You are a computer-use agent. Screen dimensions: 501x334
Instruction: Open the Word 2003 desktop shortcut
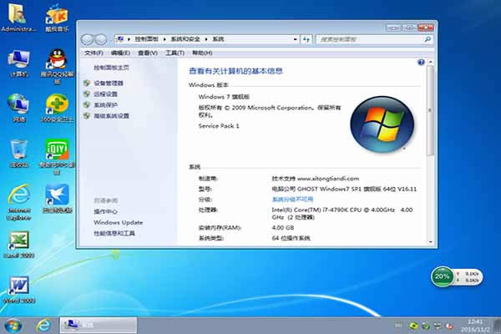click(x=18, y=286)
